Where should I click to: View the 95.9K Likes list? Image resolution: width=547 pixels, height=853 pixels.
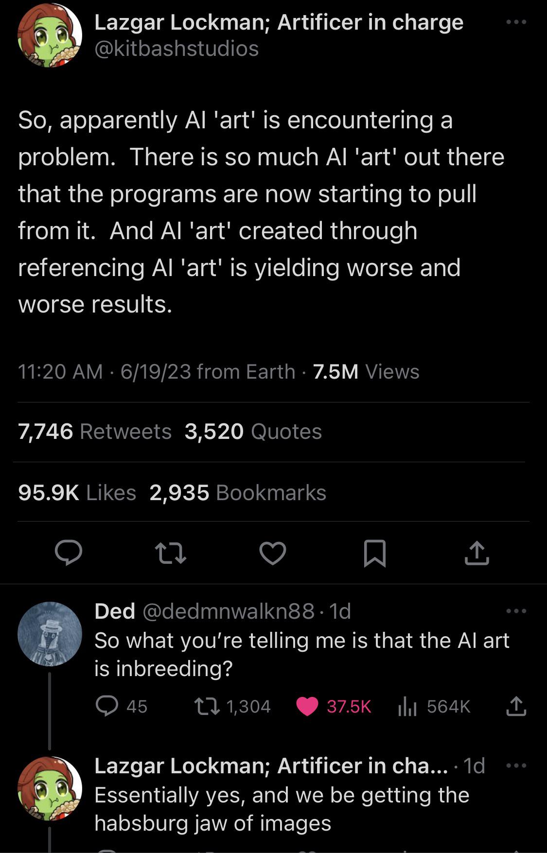(x=77, y=493)
